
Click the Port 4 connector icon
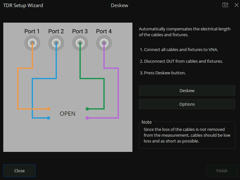104,43
